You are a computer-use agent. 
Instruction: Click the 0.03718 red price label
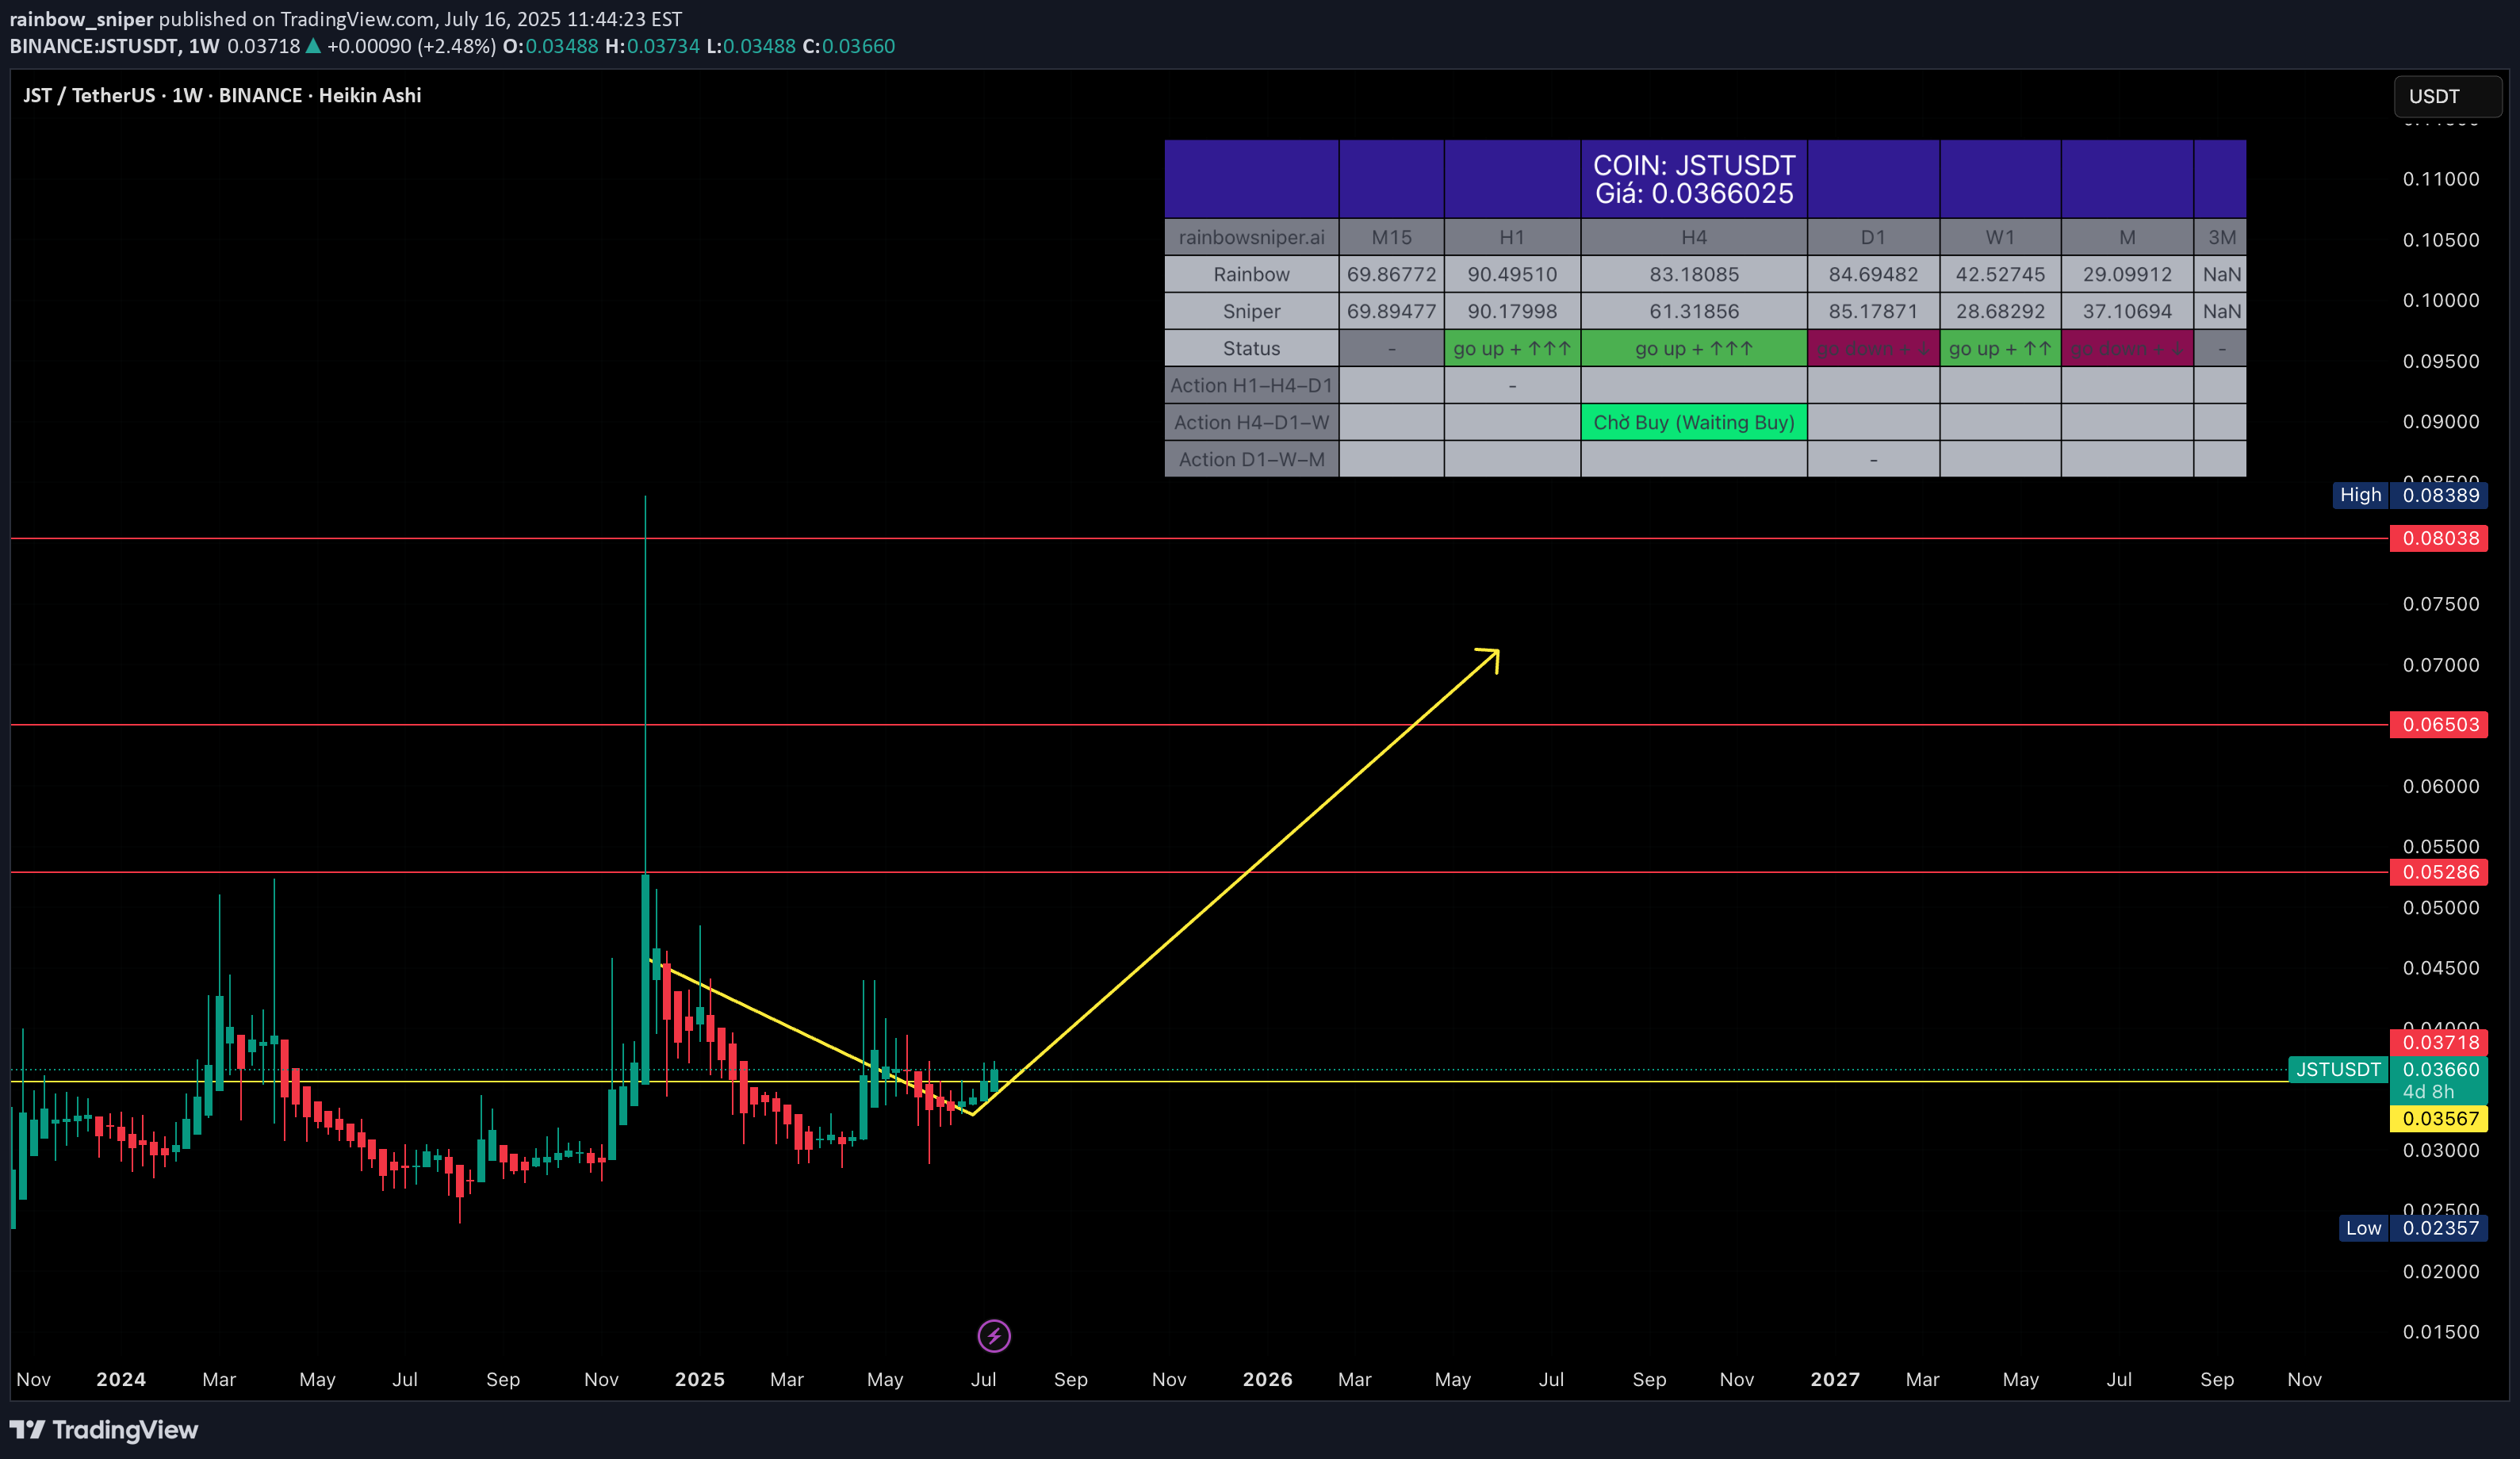pyautogui.click(x=2438, y=1042)
